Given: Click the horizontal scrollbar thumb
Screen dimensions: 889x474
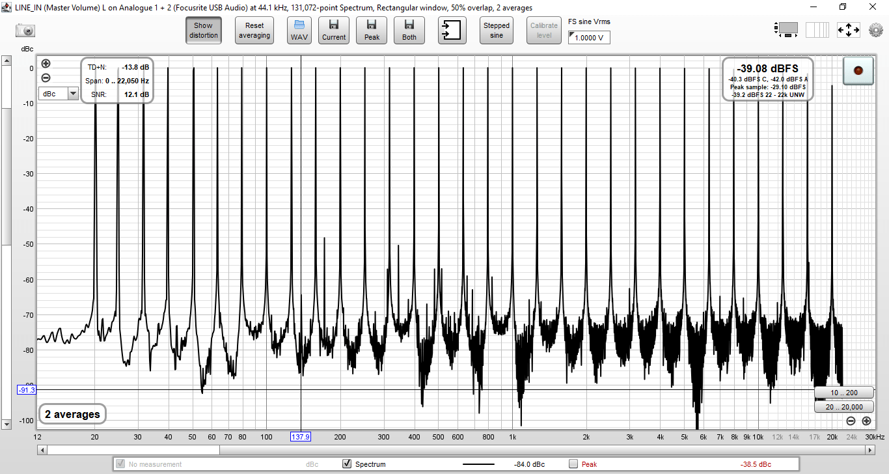Looking at the screenshot, I should [133, 449].
